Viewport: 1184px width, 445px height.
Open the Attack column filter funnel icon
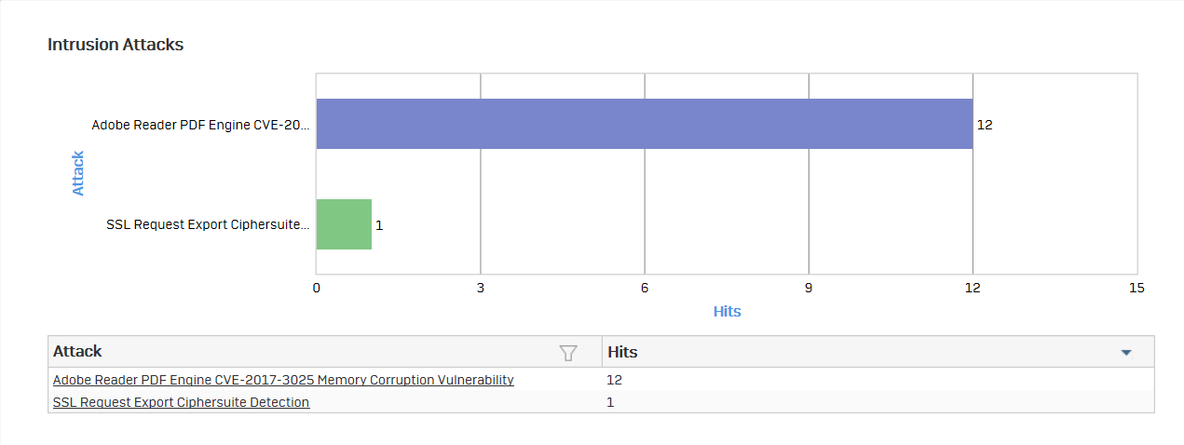point(567,352)
